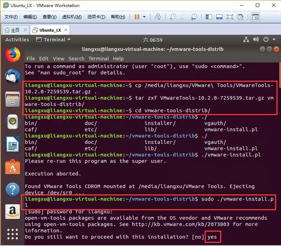Show or hide the VMware library sidebar
This screenshot has height=246, width=281.
[209, 17]
